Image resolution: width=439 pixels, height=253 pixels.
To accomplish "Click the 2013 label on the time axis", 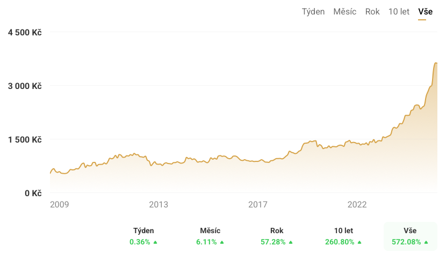I will [x=159, y=205].
